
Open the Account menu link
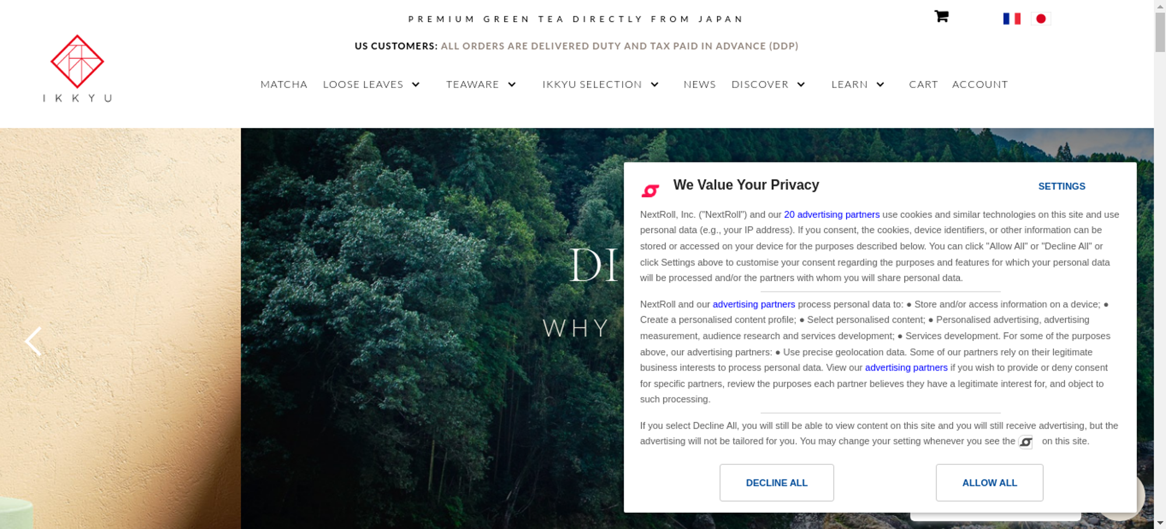point(980,84)
